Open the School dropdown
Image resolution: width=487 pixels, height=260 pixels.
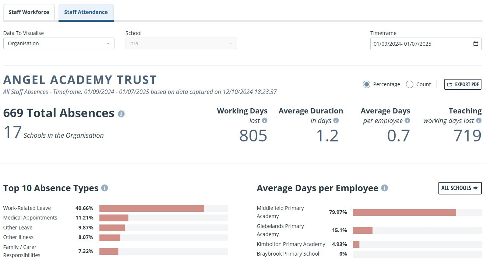click(181, 43)
